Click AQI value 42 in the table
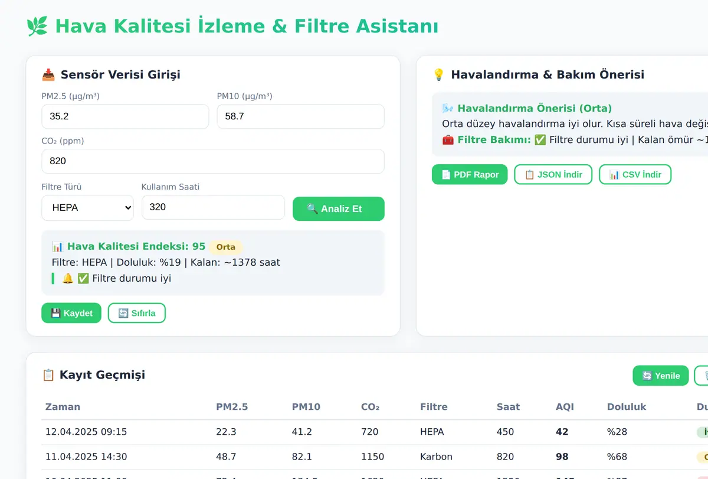 pos(562,432)
